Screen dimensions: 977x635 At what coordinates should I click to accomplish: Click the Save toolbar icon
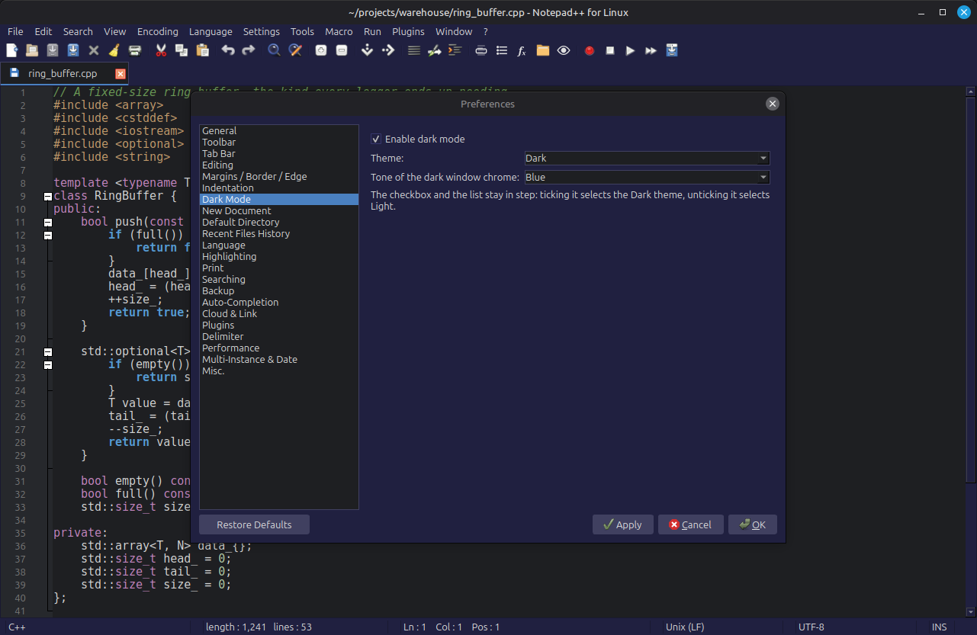53,50
